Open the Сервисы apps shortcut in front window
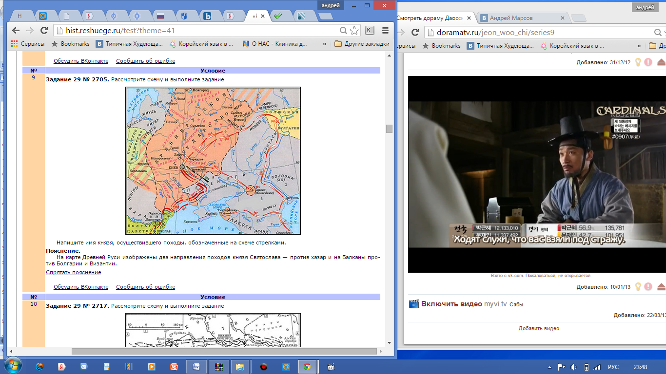Viewport: 666px width, 374px height. coord(27,44)
